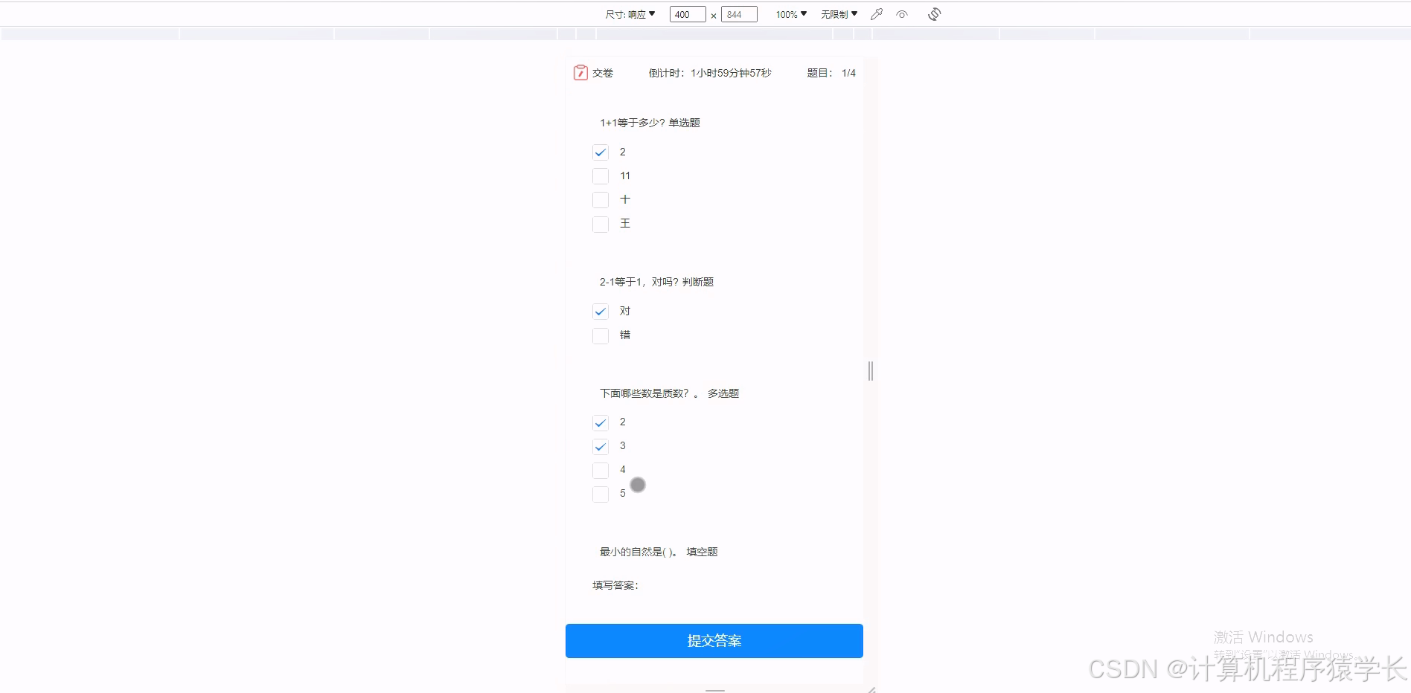Open the 无限制 network throttling dropdown
Viewport: 1411px width, 693px height.
[x=838, y=13]
